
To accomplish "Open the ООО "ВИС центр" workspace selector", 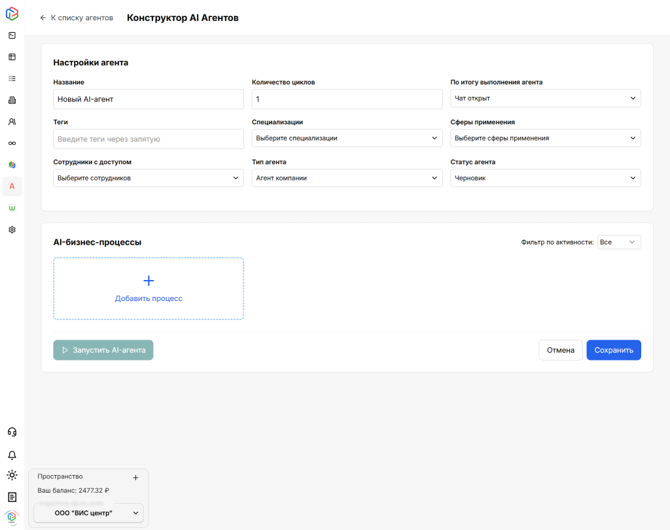I will (88, 513).
